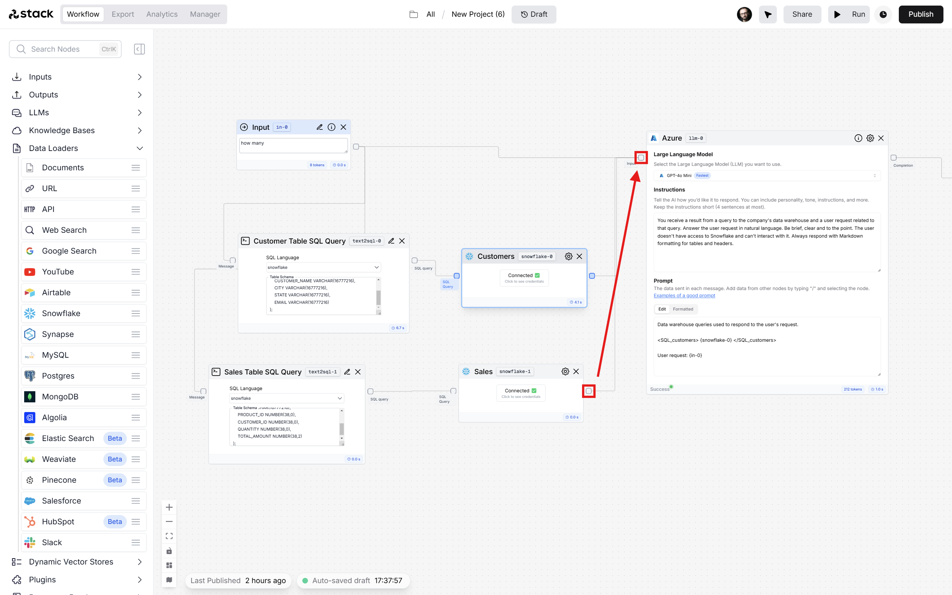The height and width of the screenshot is (595, 952).
Task: Remove the Input node
Action: coord(344,127)
